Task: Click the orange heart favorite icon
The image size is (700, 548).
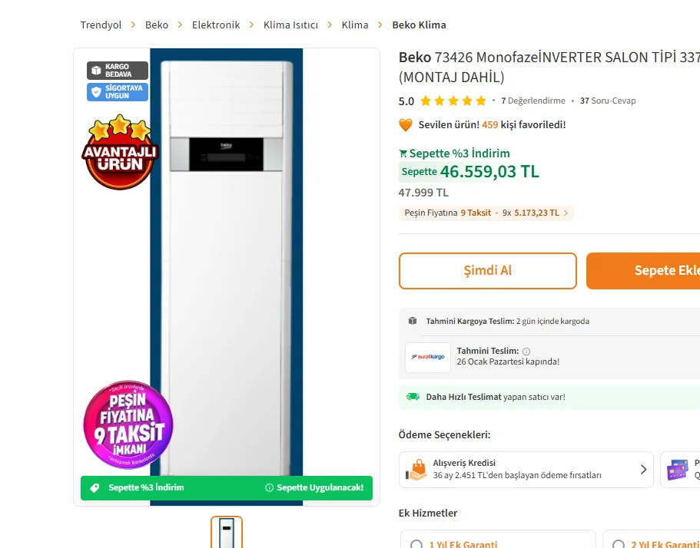Action: 406,124
